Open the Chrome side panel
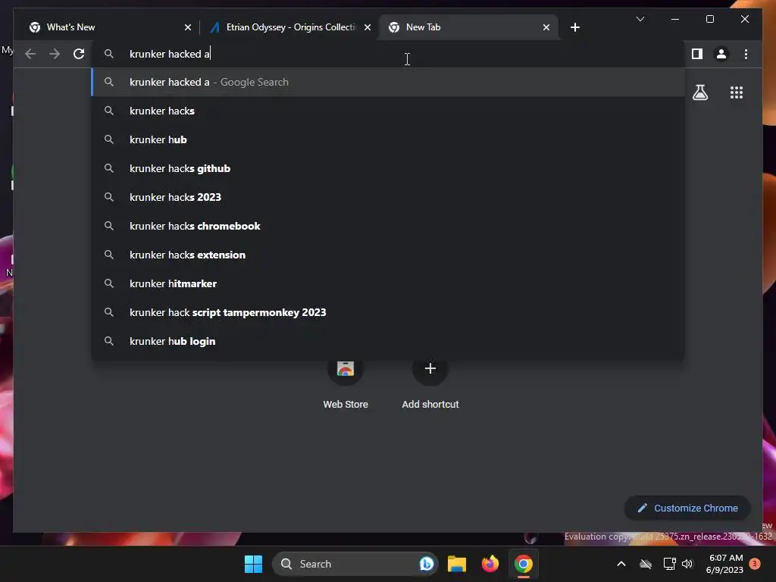This screenshot has height=582, width=776. coord(697,54)
